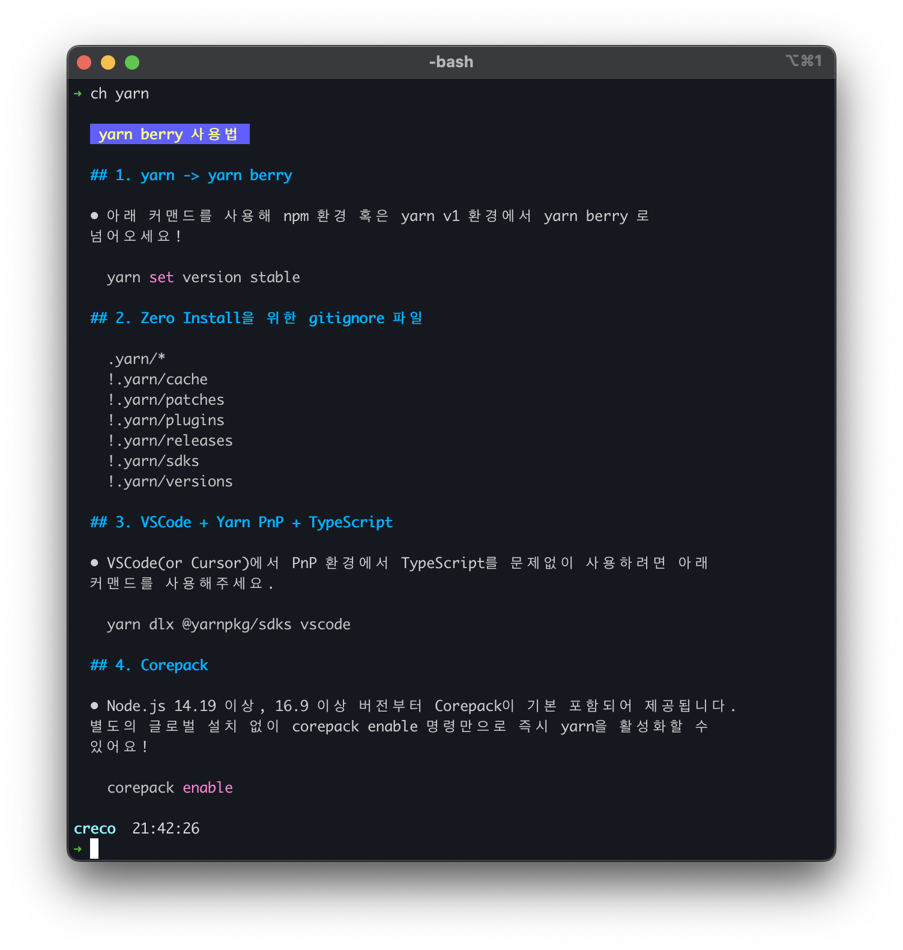Viewport: 903px width, 950px height.
Task: Click the pink 'set' keyword
Action: [x=162, y=277]
